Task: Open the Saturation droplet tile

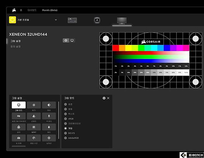Action: 49,127
